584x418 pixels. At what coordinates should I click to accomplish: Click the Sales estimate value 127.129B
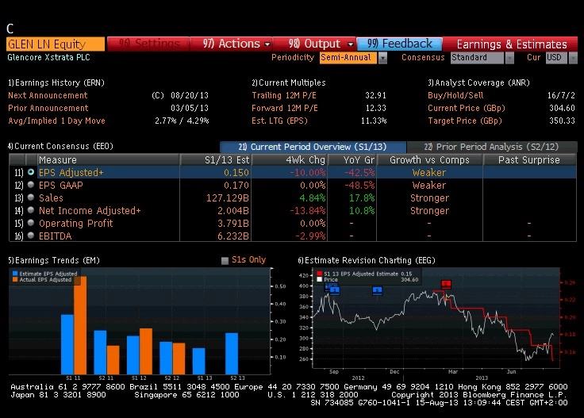pyautogui.click(x=228, y=198)
